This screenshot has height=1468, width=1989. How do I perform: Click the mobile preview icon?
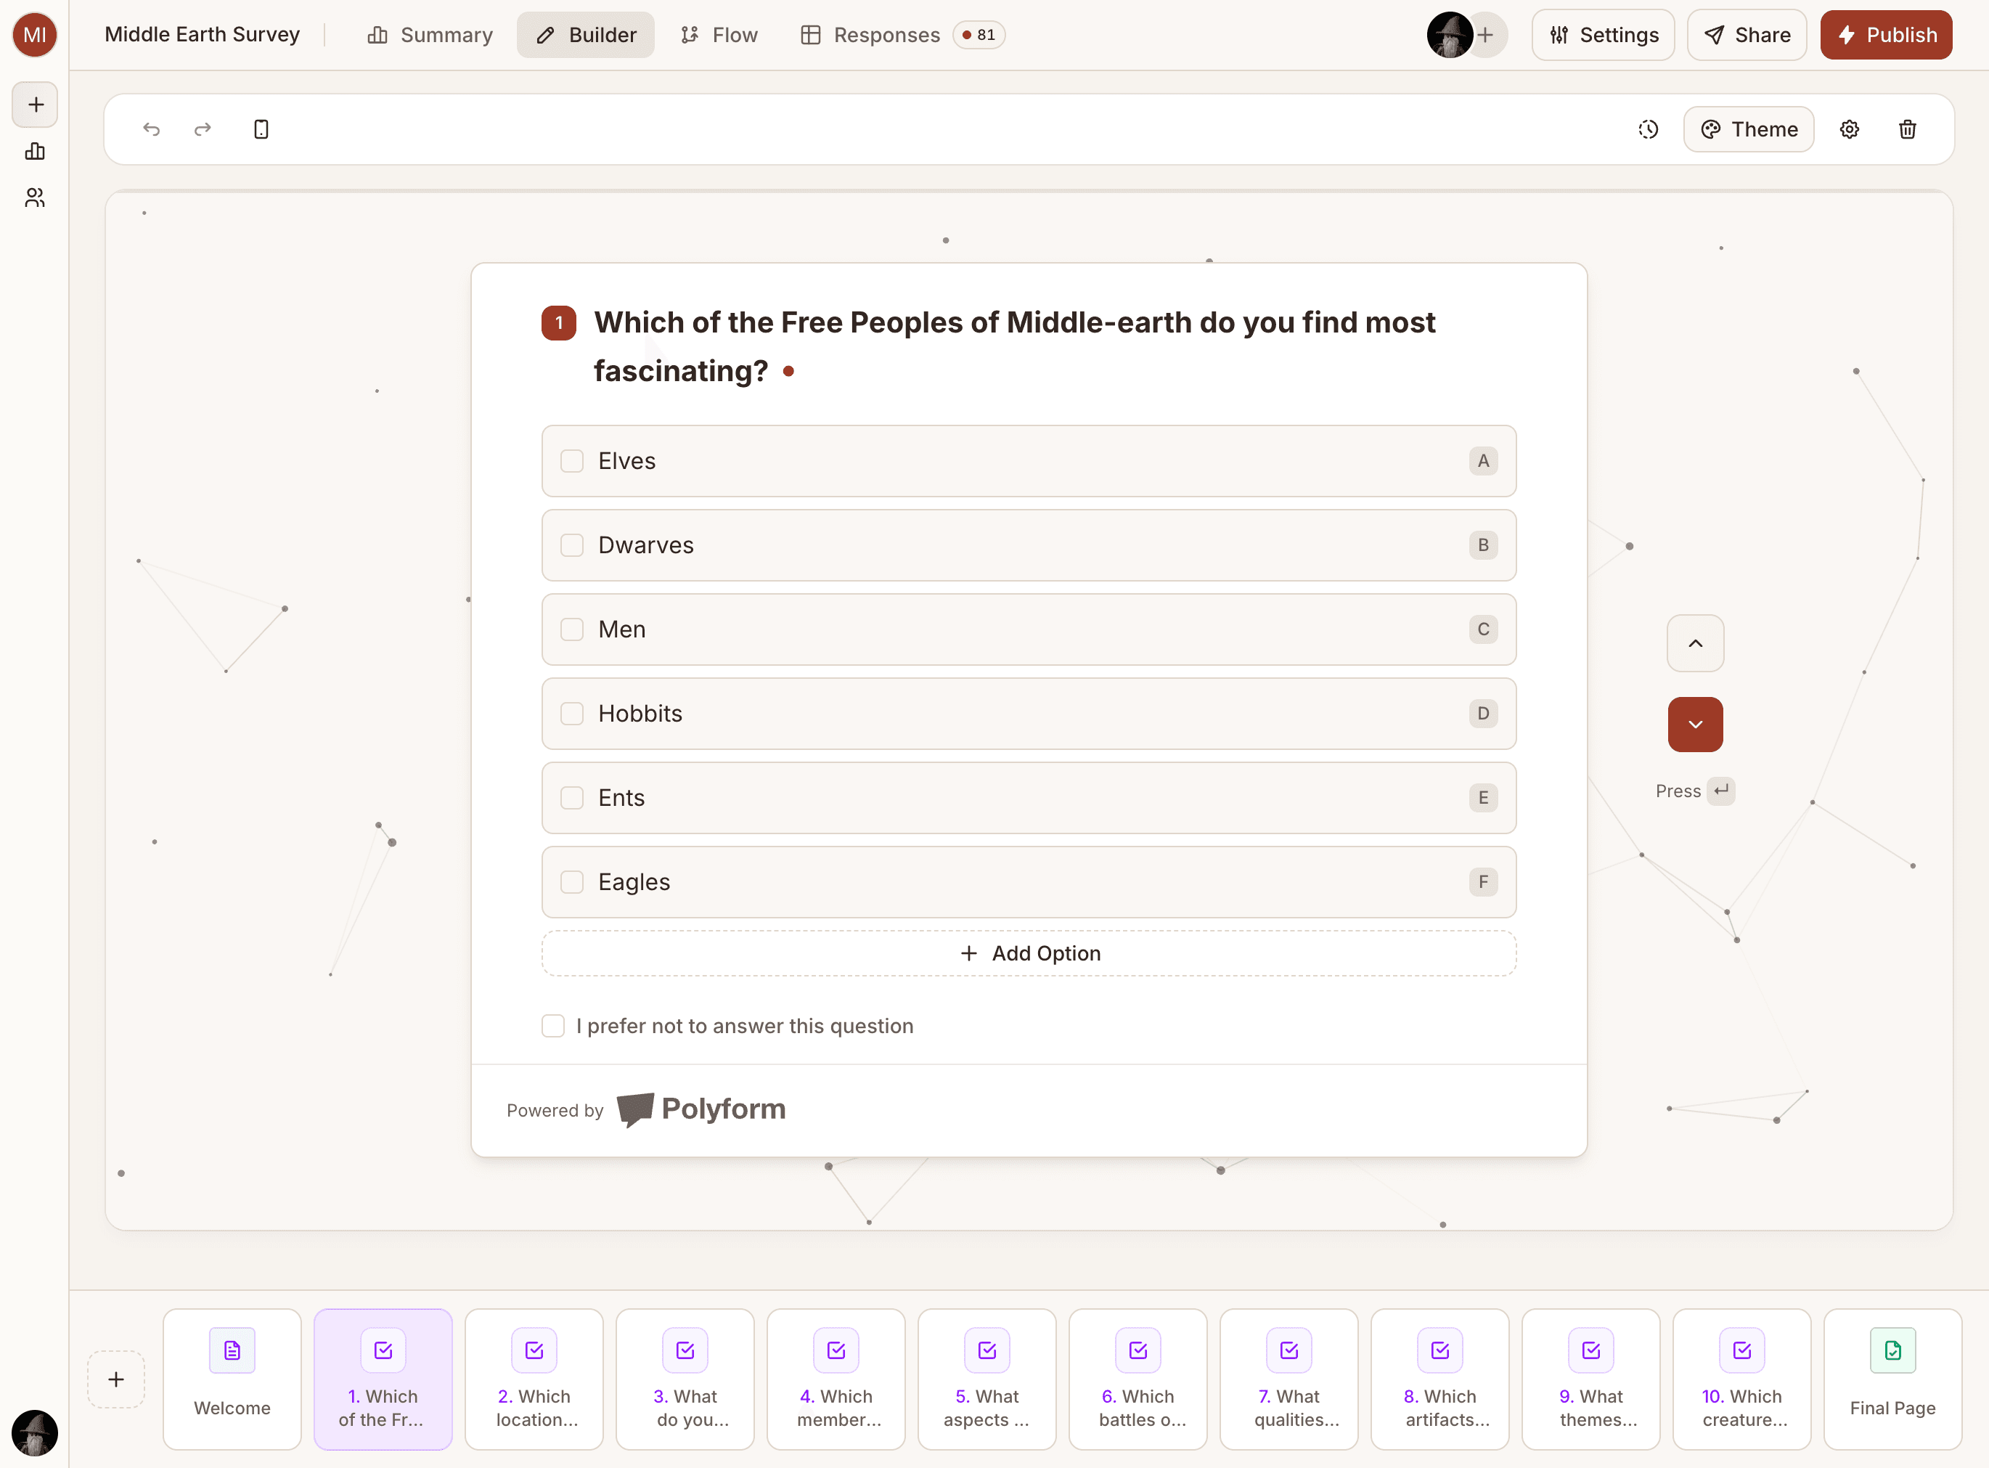261,129
